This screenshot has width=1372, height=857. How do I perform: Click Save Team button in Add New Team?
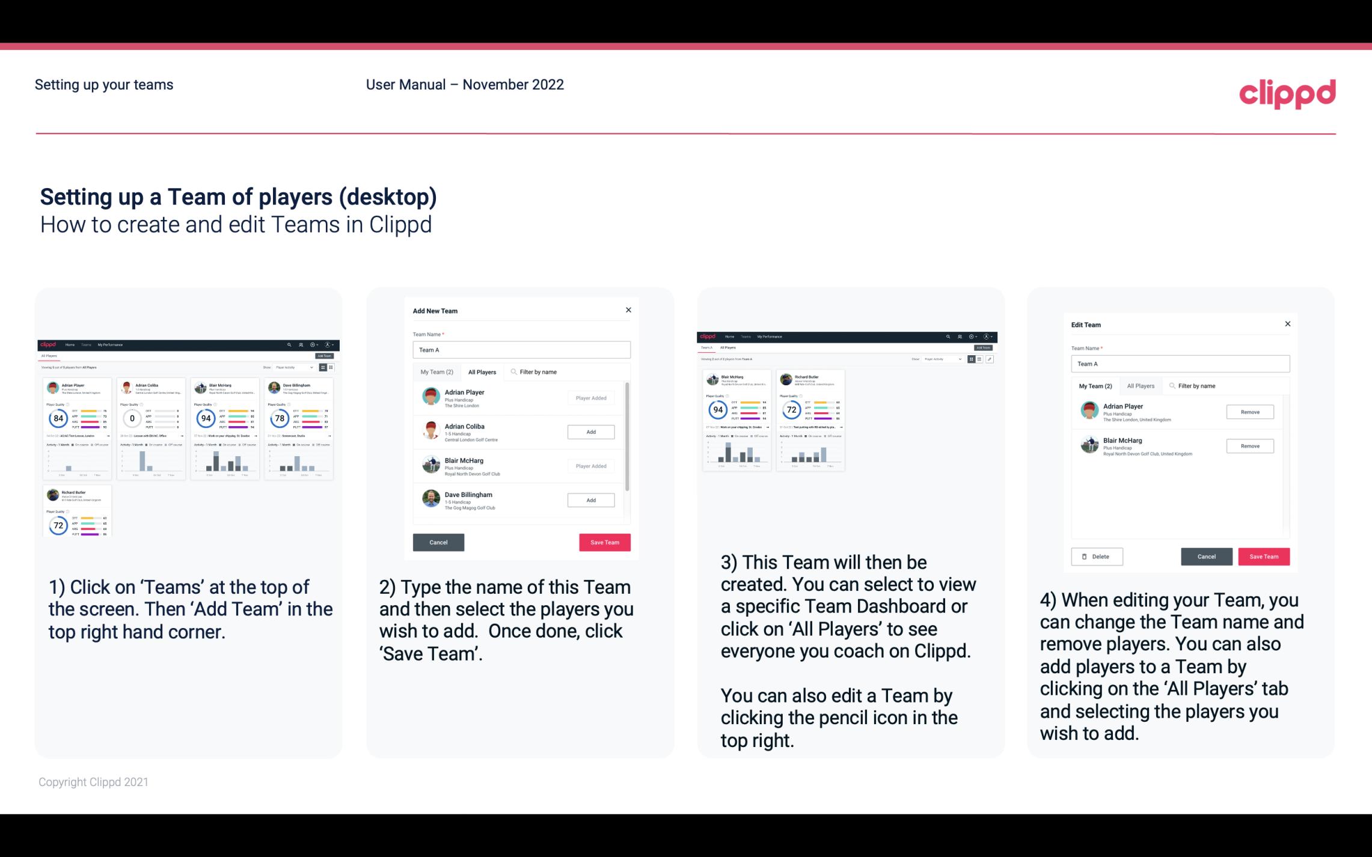(604, 541)
